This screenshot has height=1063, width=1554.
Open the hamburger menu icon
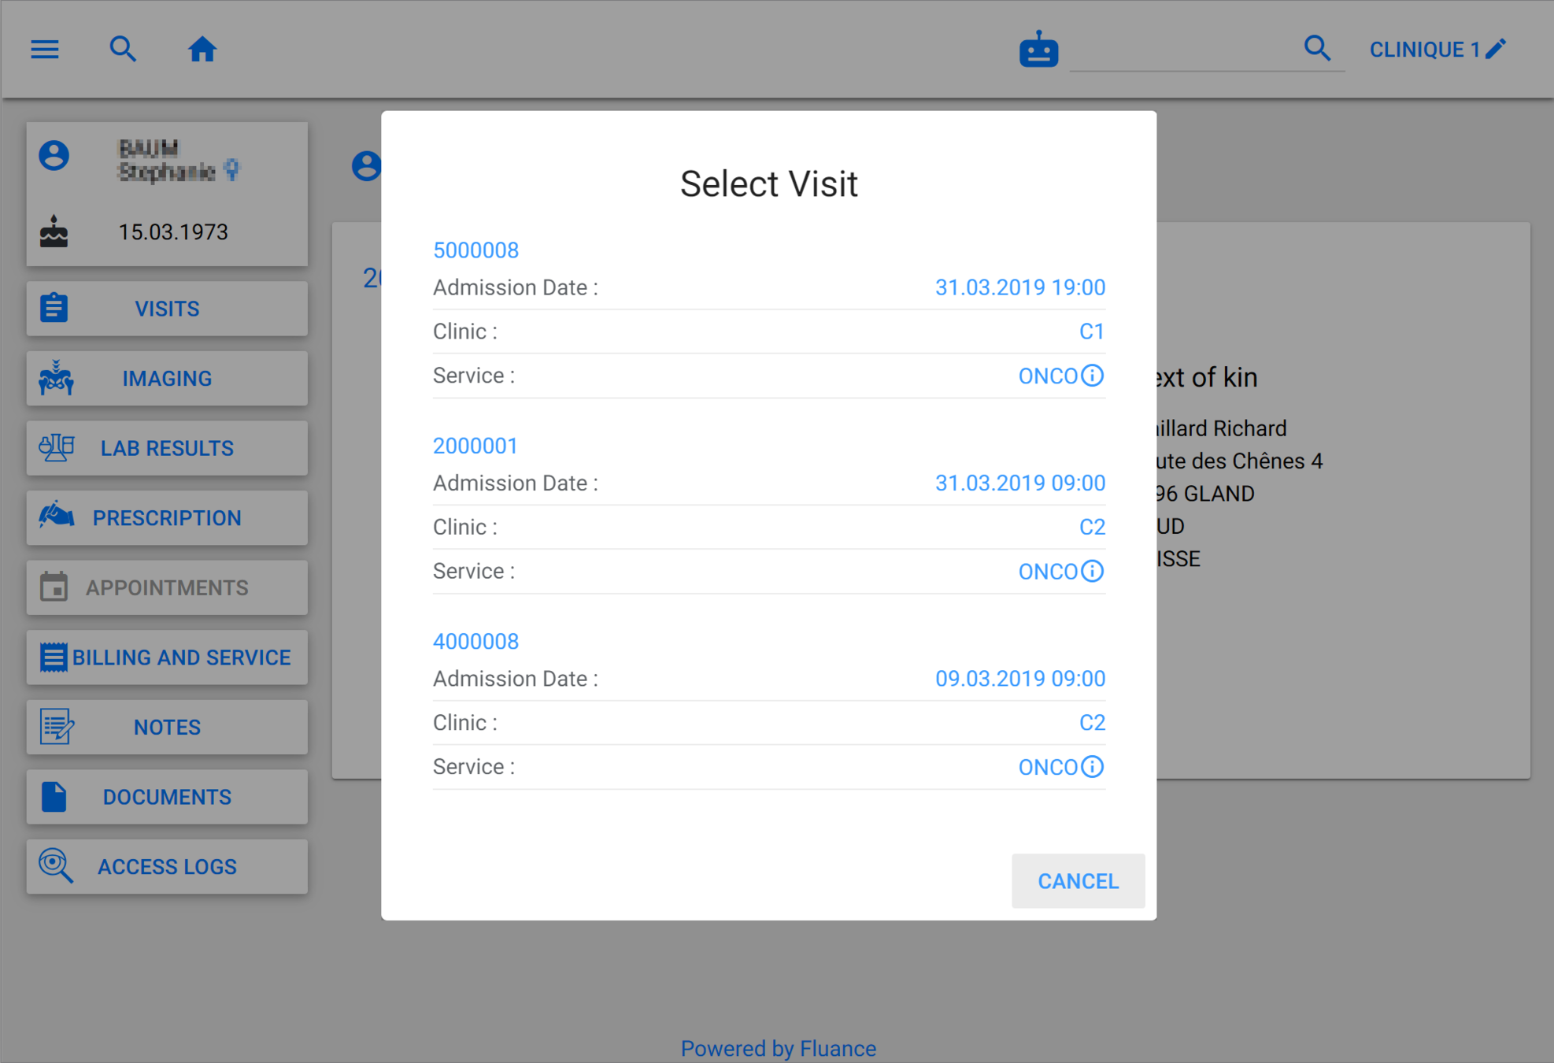[x=45, y=50]
